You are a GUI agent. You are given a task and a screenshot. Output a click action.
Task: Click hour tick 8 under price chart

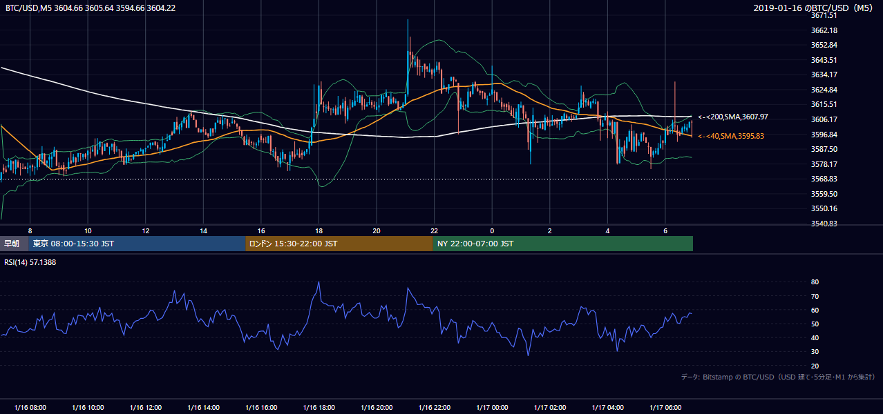[x=30, y=230]
